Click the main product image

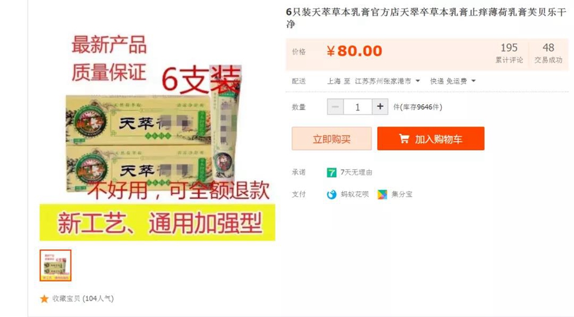pos(158,136)
